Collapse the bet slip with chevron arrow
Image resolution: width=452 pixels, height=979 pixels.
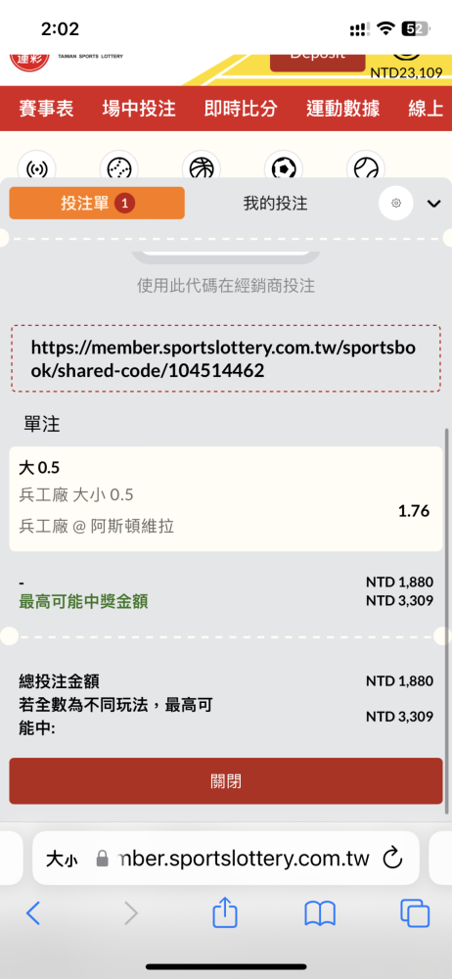[x=433, y=204]
